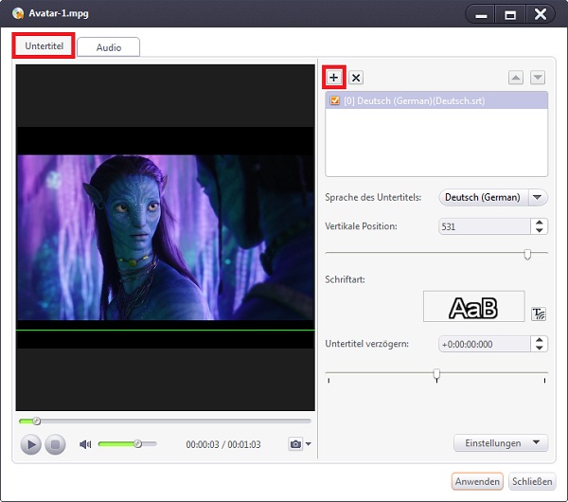Open font settings icon next to AaB preview
Viewport: 568px width, 502px height.
coord(539,314)
